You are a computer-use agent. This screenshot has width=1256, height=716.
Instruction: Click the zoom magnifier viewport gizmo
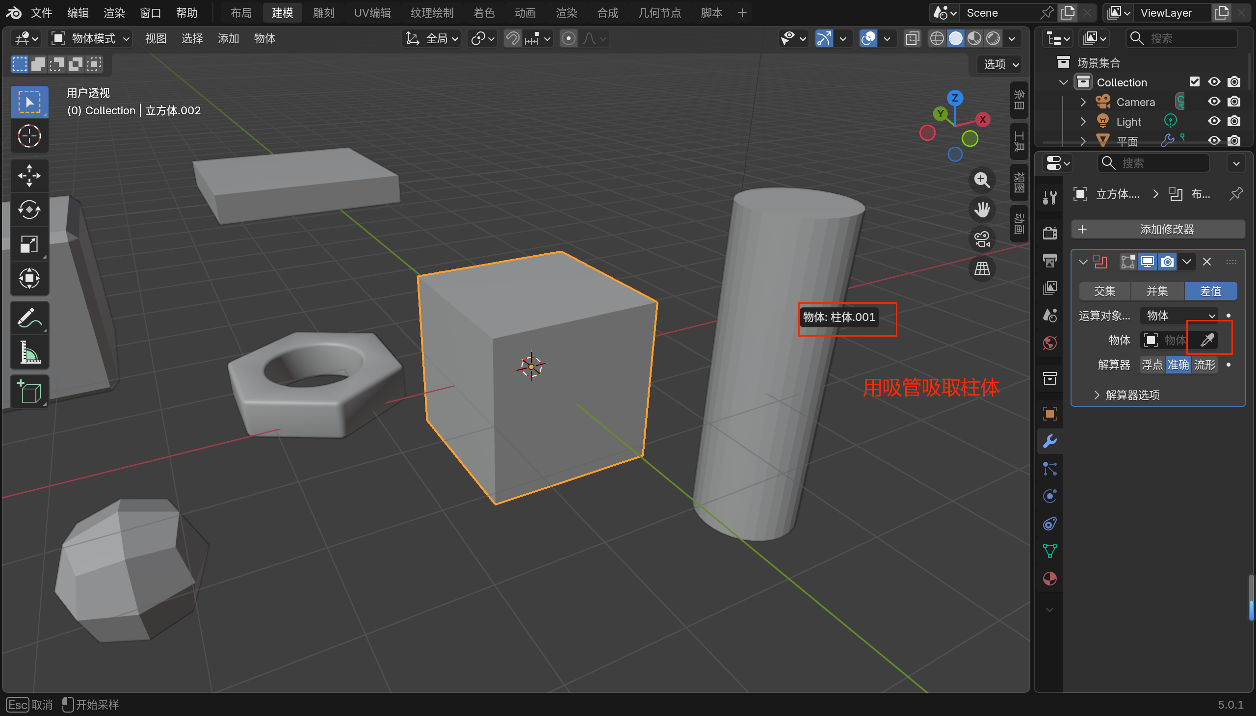pyautogui.click(x=982, y=180)
